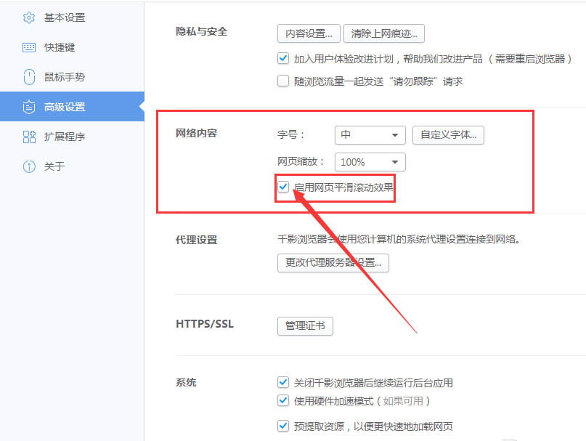Expand the 网页缩放 100% dropdown
The height and width of the screenshot is (441, 586).
point(370,162)
